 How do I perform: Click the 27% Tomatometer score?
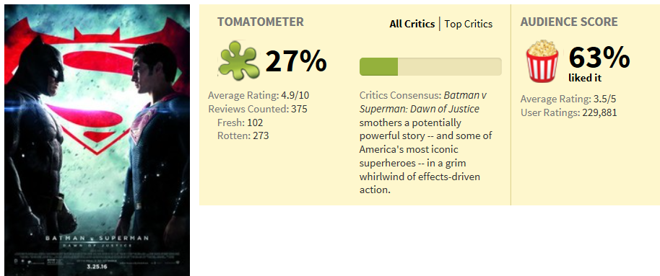pyautogui.click(x=296, y=61)
